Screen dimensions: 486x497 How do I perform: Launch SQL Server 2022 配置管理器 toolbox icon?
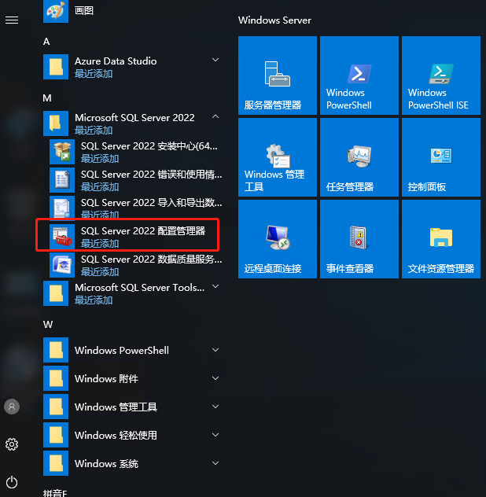click(62, 237)
